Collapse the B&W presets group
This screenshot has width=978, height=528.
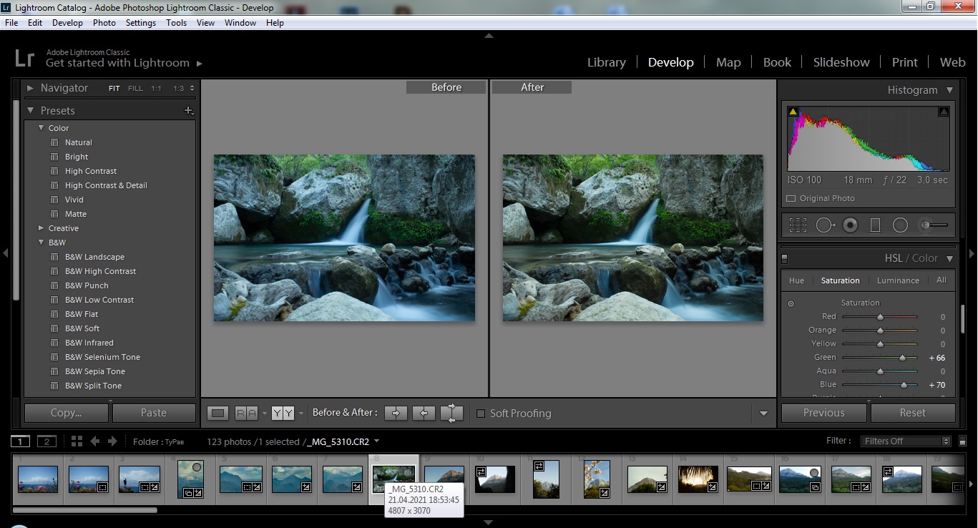[41, 243]
